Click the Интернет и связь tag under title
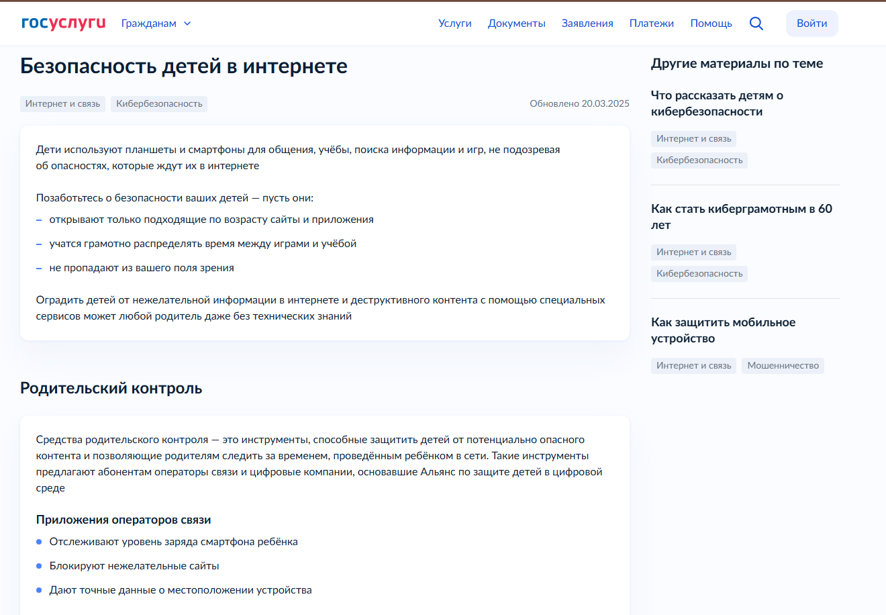 point(62,104)
